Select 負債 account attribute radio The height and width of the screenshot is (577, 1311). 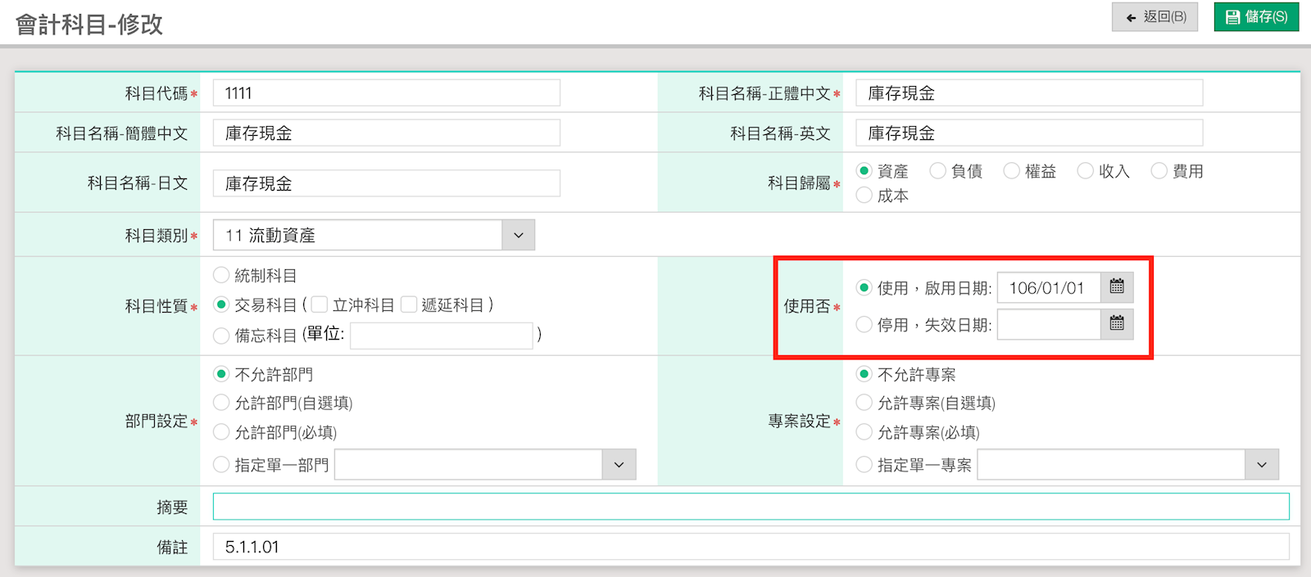(x=937, y=171)
